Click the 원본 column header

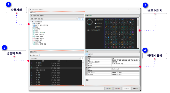coord(59,61)
